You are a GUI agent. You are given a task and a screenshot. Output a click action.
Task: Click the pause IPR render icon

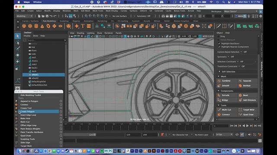click(191, 16)
